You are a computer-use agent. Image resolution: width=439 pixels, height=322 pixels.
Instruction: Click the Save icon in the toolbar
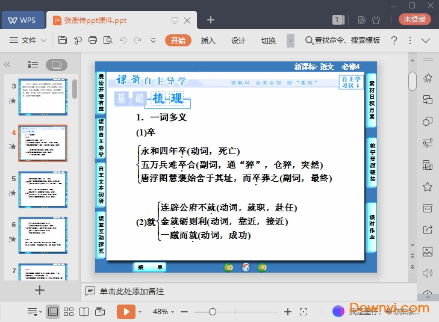tap(63, 40)
